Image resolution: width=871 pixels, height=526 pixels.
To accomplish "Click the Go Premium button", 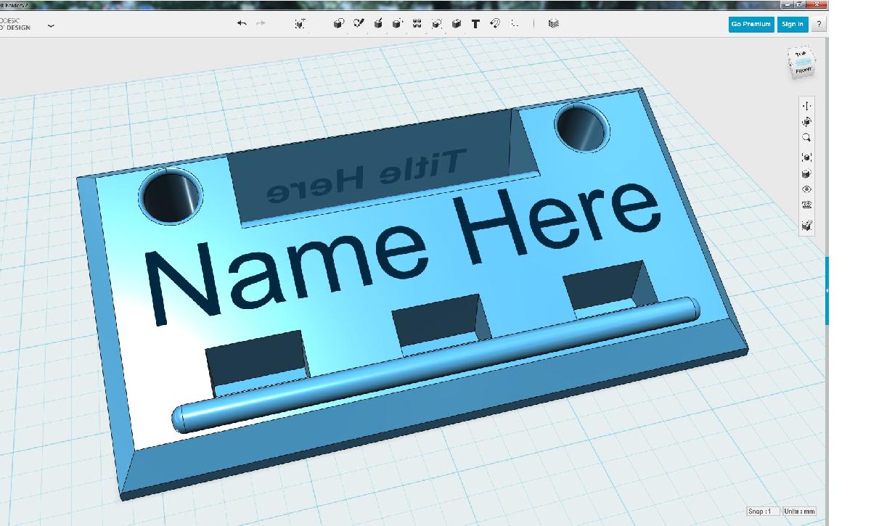I will point(751,24).
